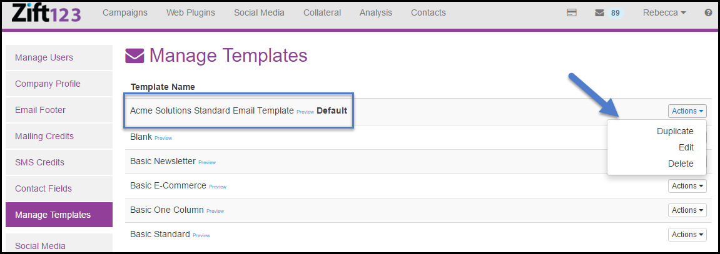Click the help question mark icon
The height and width of the screenshot is (254, 720).
(x=709, y=12)
